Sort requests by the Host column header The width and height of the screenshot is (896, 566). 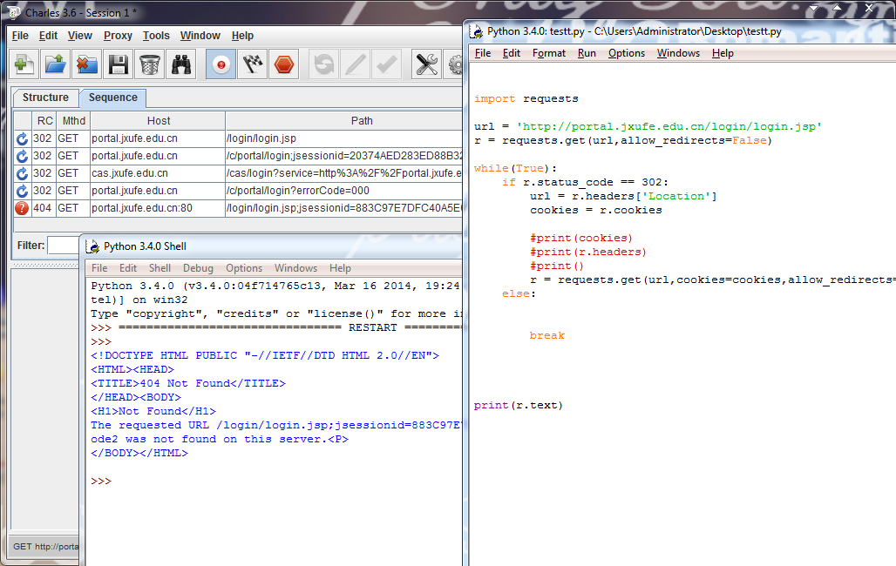click(x=159, y=121)
